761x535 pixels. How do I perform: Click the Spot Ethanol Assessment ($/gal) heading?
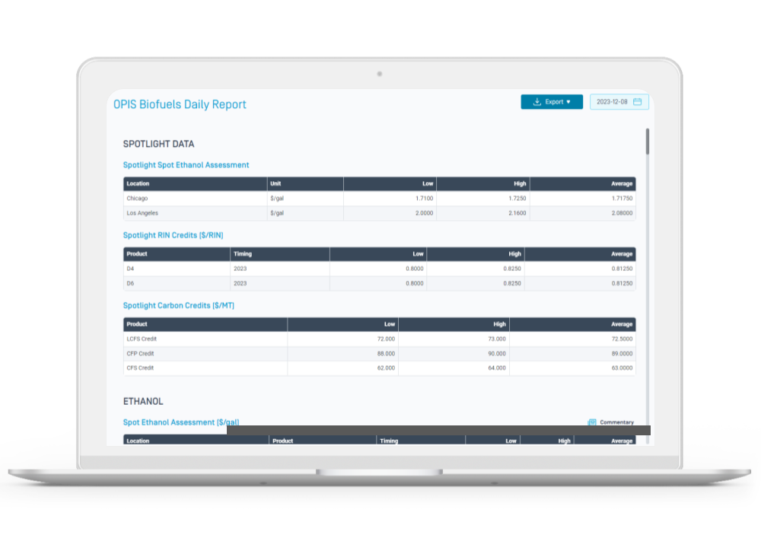tap(181, 422)
